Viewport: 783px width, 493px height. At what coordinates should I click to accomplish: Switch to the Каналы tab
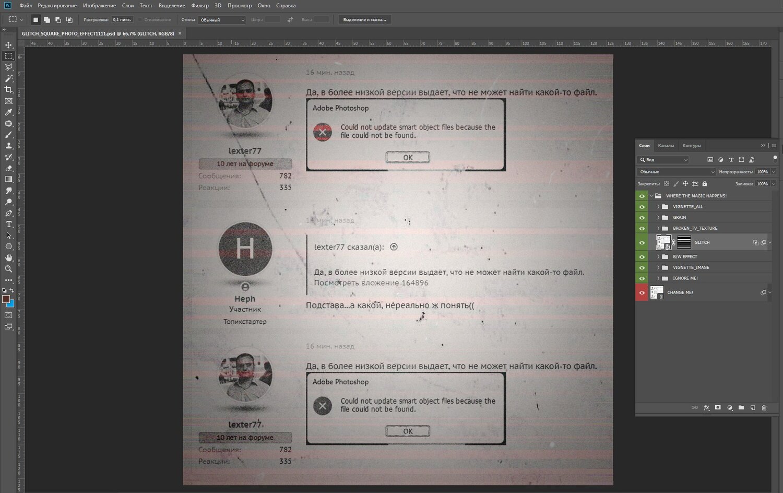tap(666, 146)
